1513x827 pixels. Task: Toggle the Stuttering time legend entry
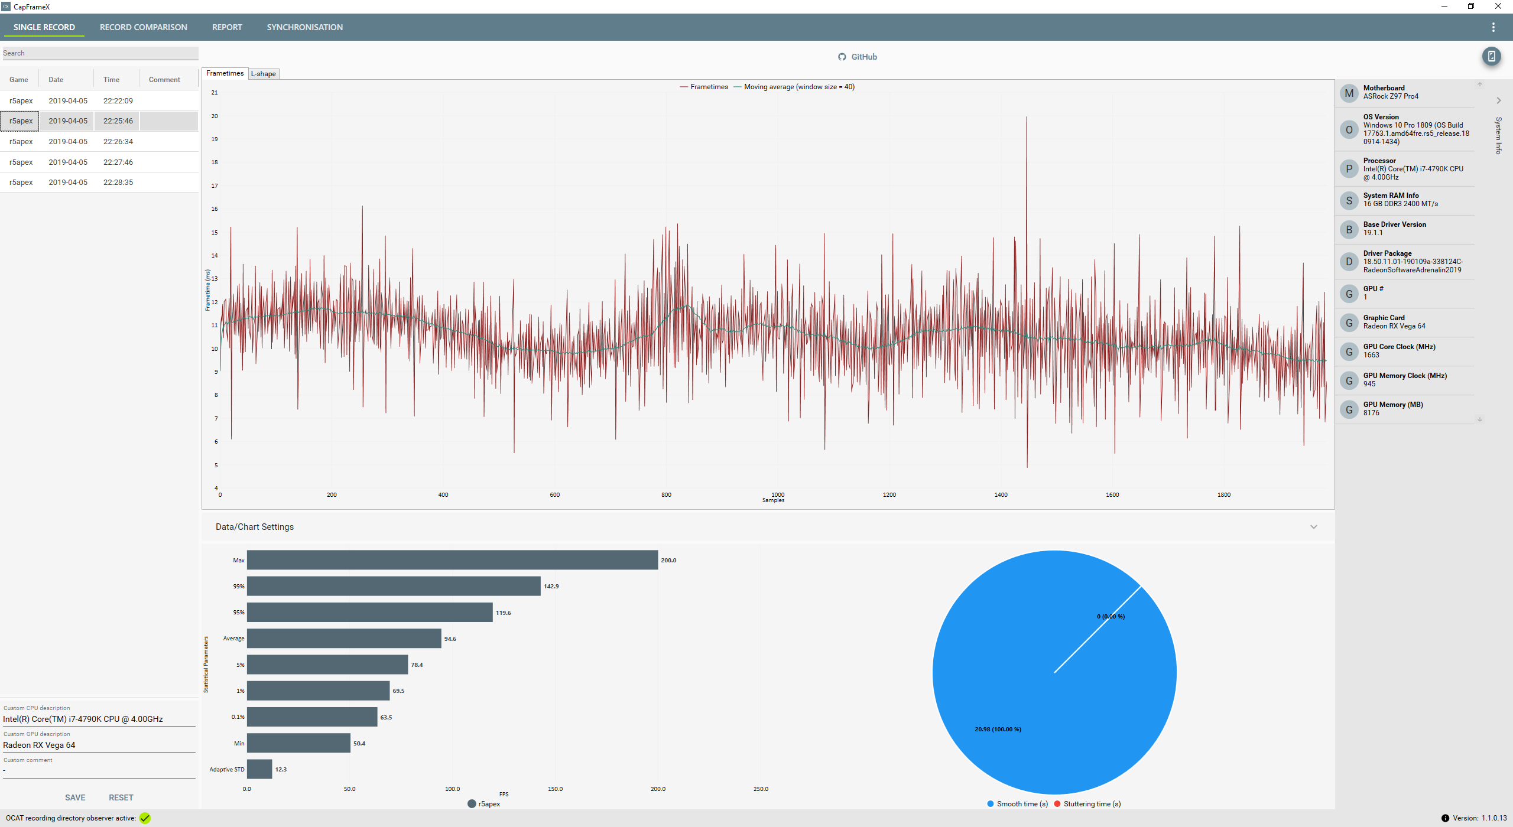pos(1087,804)
